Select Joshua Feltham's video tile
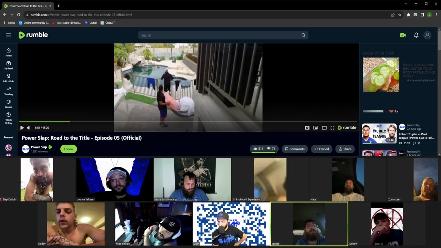441x248 pixels. [114, 180]
